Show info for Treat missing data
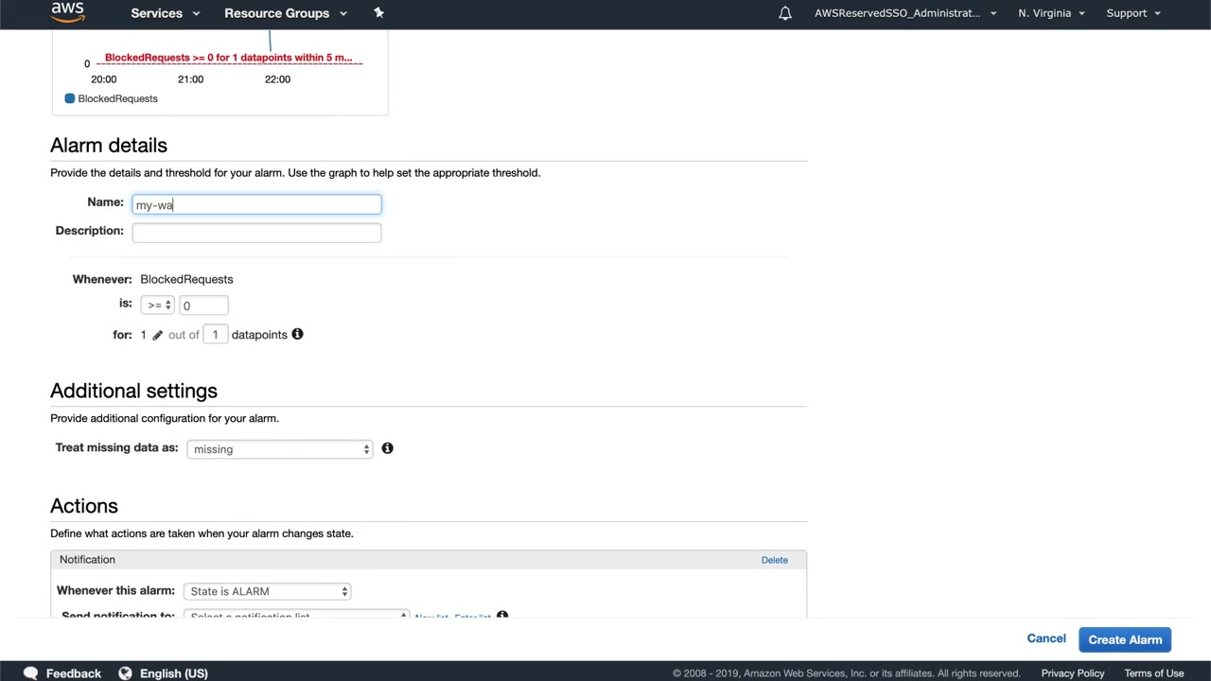Screen dimensions: 1211x681 point(387,448)
